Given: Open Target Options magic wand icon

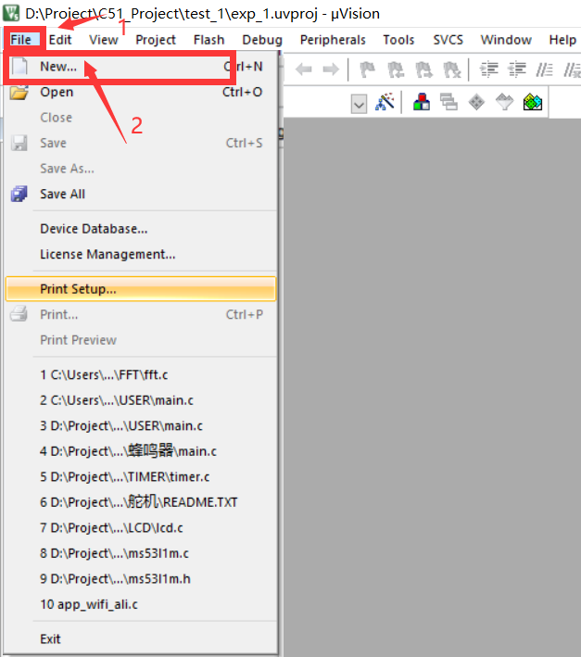Looking at the screenshot, I should pyautogui.click(x=385, y=102).
